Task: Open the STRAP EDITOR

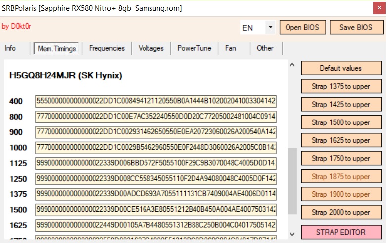Action: tap(341, 232)
